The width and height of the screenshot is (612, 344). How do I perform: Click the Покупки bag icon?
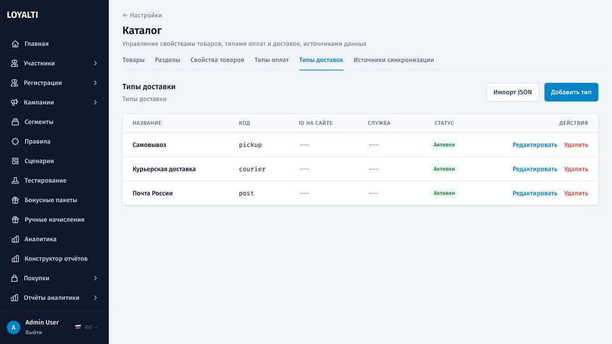15,278
